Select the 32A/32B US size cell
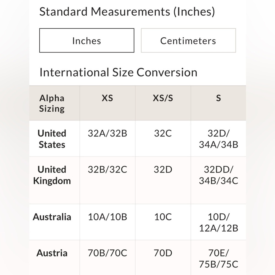 point(107,139)
